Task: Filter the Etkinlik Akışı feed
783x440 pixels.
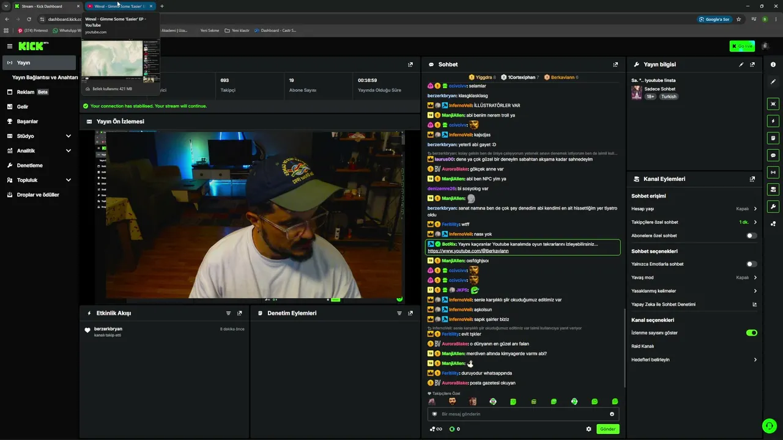Action: 228,313
